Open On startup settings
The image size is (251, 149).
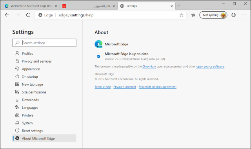(x=44, y=77)
